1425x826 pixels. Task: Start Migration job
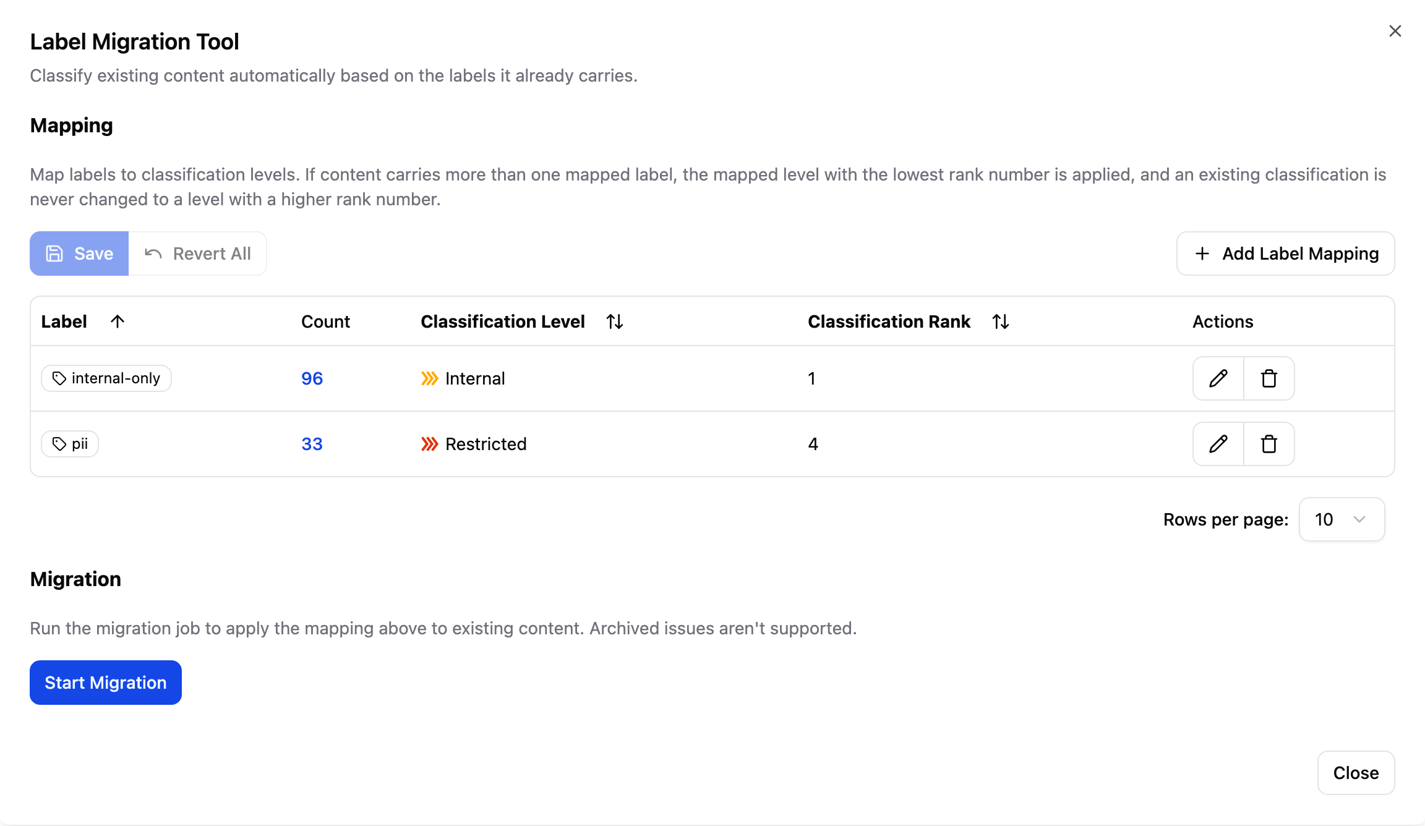click(106, 683)
